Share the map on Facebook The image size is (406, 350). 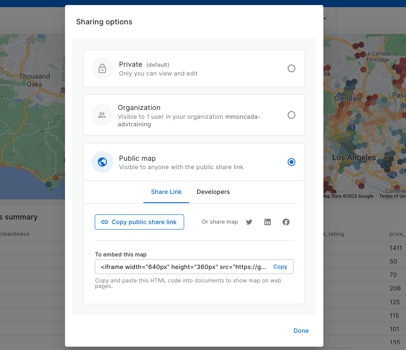click(x=286, y=222)
